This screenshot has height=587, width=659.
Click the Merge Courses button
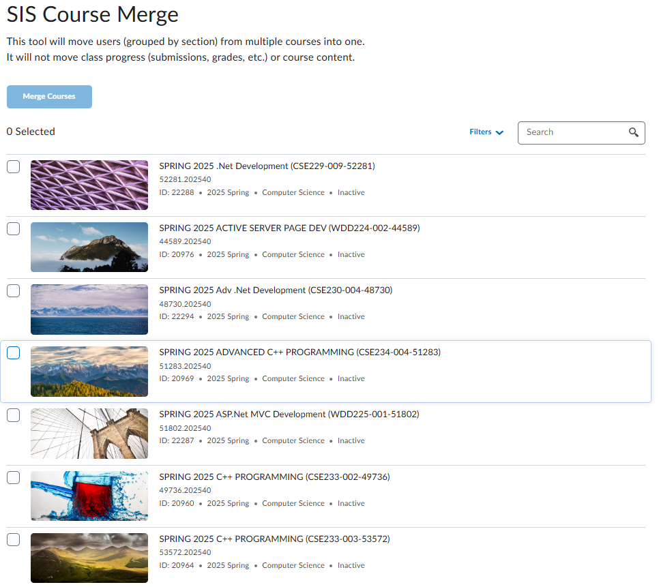pyautogui.click(x=49, y=97)
